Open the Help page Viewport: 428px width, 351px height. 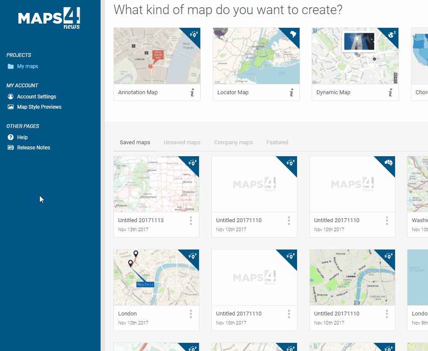coord(22,137)
